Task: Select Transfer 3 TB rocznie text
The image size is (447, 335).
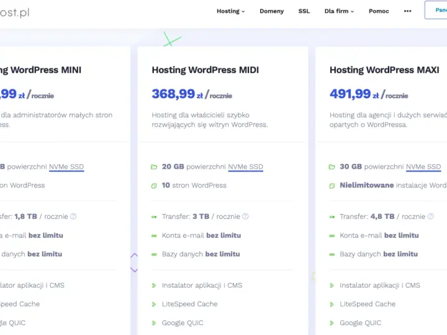Action: [x=201, y=217]
